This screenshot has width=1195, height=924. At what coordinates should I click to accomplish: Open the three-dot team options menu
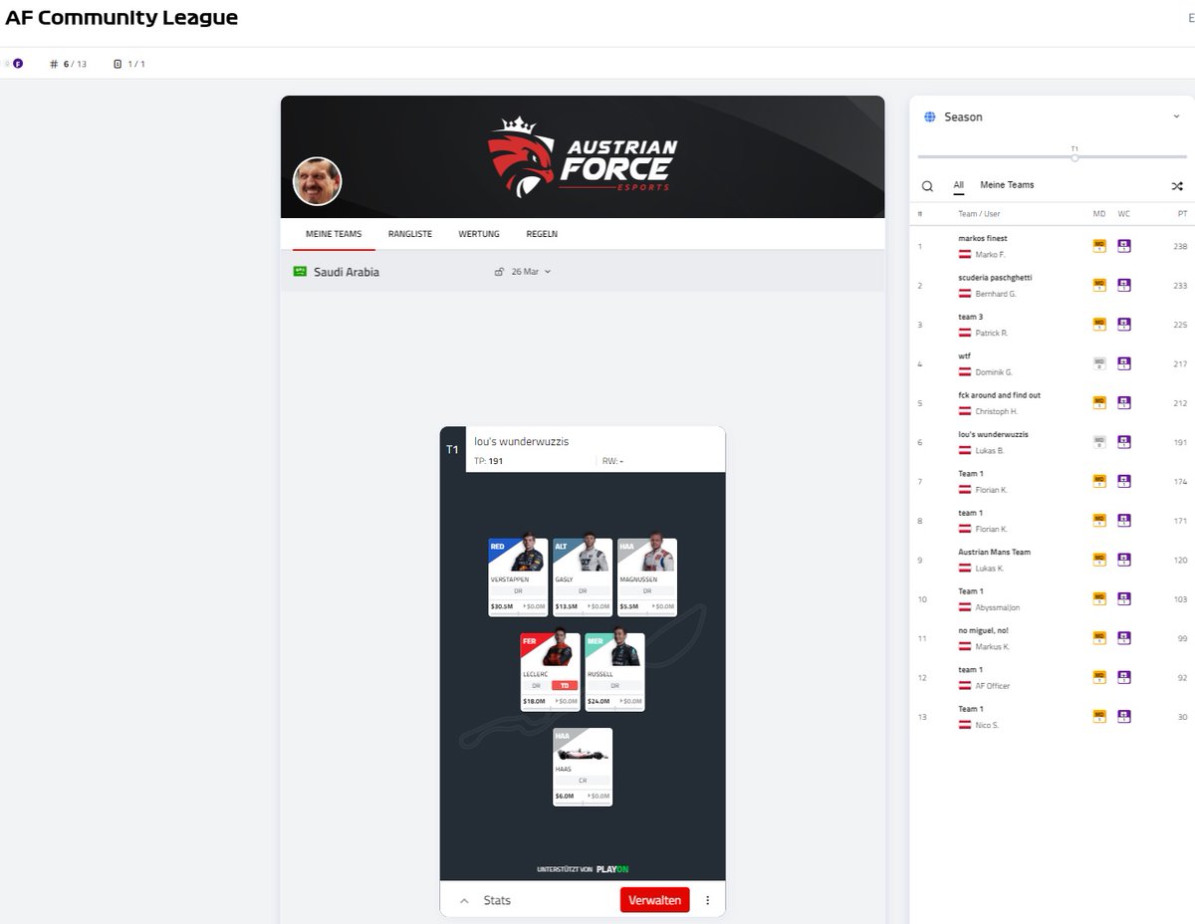[708, 900]
